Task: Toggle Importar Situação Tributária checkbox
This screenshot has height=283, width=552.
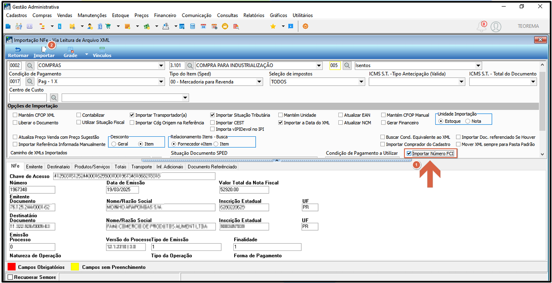Action: 212,115
